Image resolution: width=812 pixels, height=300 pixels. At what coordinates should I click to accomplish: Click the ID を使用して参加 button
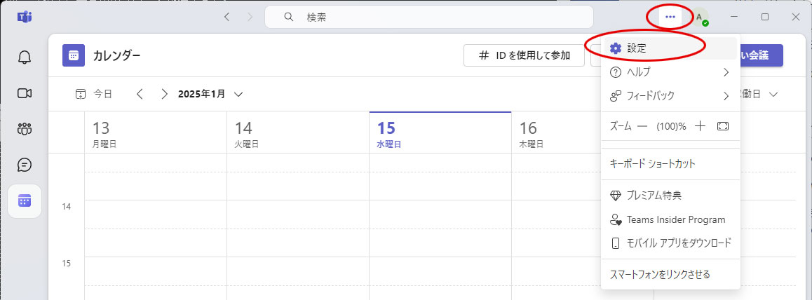[524, 56]
